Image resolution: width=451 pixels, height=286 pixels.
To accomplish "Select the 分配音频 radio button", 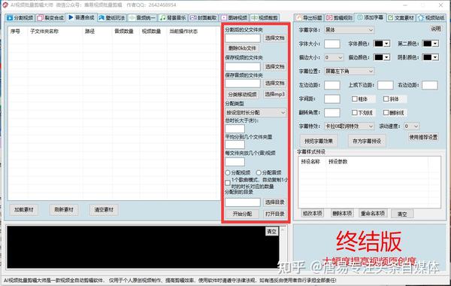I will (259, 172).
